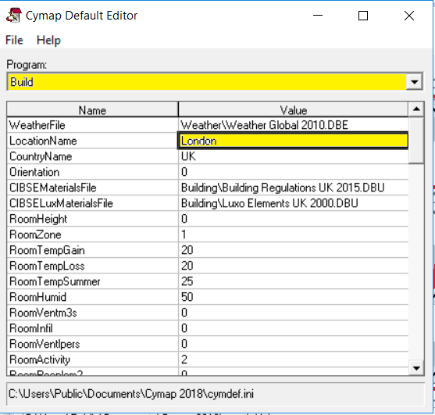
Task: Close the Cymap Default Editor window
Action: coord(409,16)
